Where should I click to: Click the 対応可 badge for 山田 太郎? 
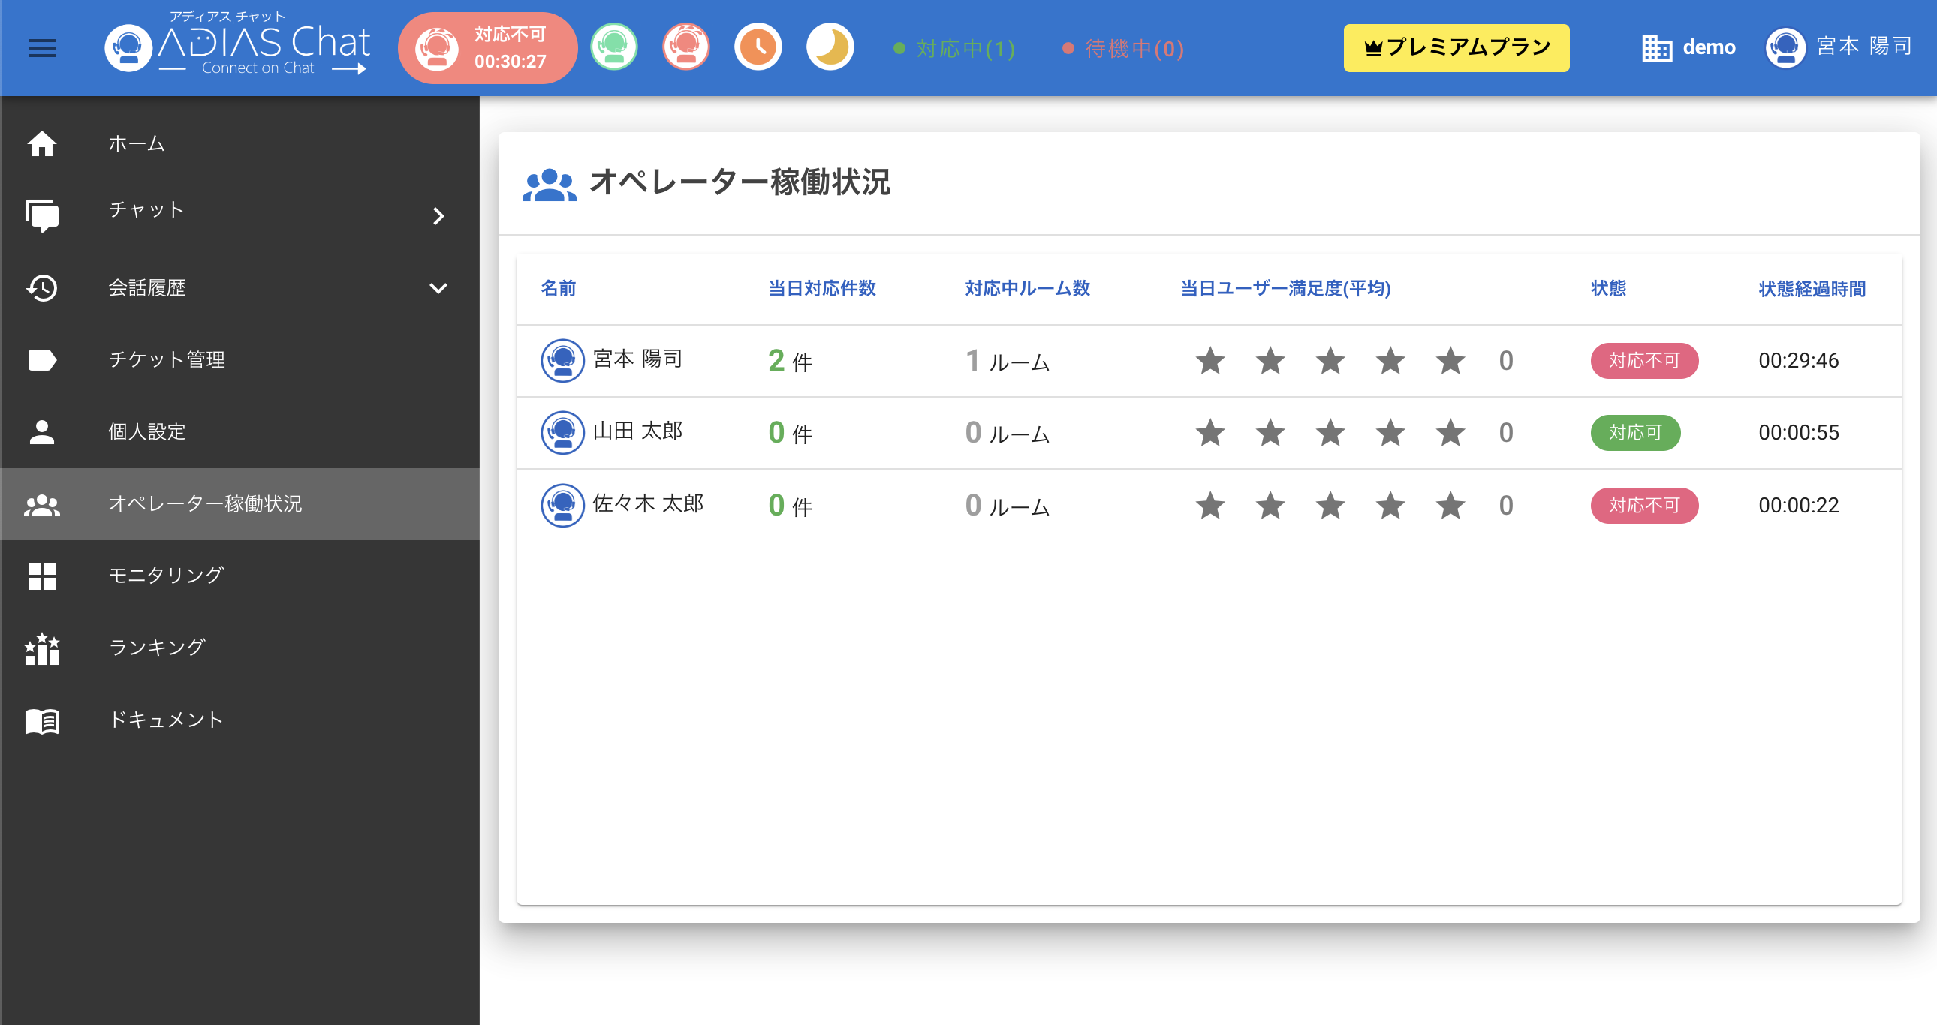click(x=1634, y=433)
